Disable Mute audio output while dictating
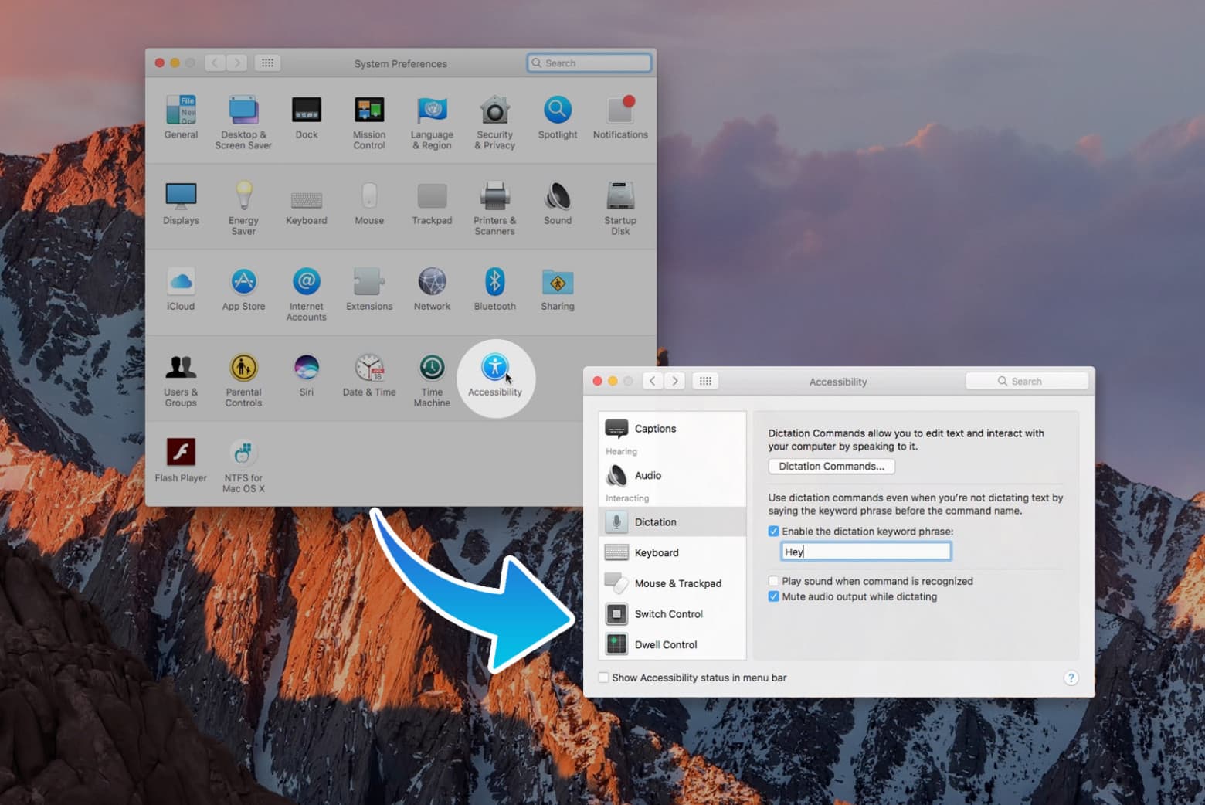Image resolution: width=1205 pixels, height=805 pixels. coord(773,596)
